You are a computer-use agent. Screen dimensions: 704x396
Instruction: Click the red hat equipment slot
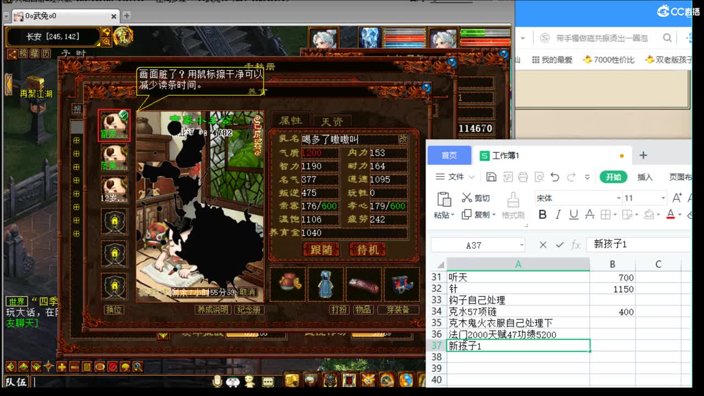(x=288, y=284)
